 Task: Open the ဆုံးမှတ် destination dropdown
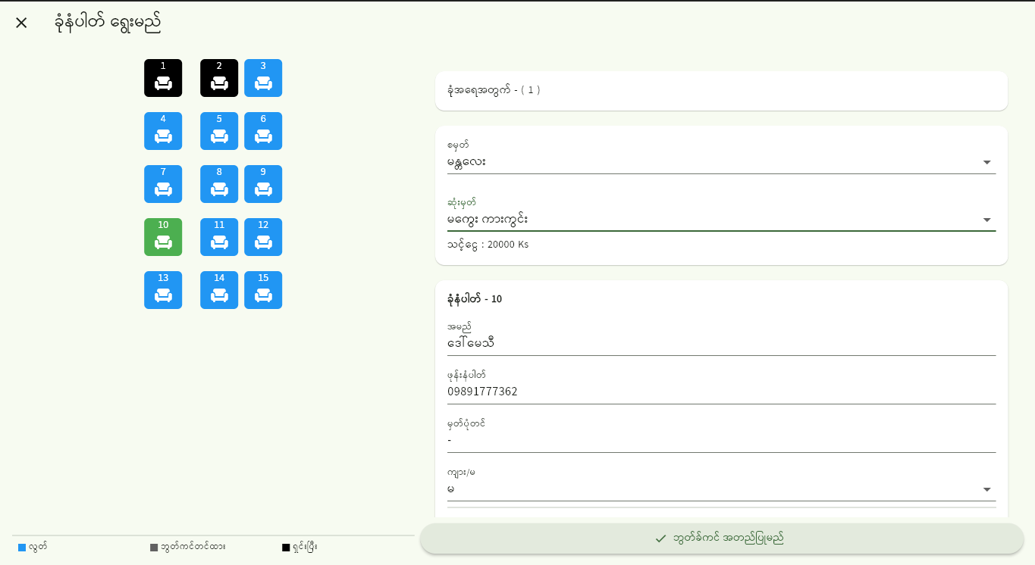coord(721,214)
